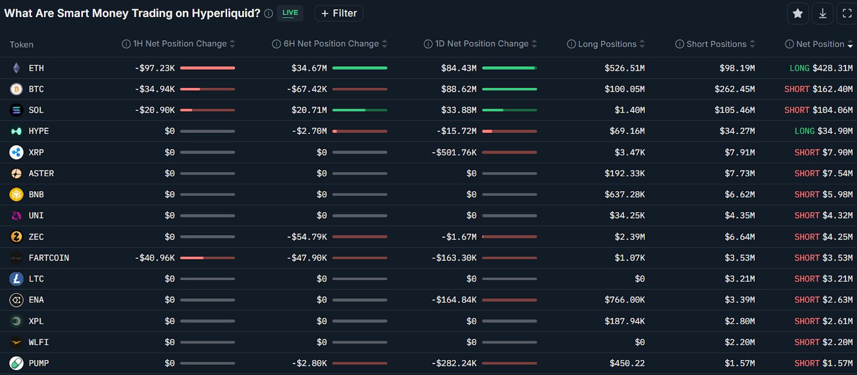The image size is (857, 375).
Task: Click BTC 1D change green bar
Action: tap(509, 89)
